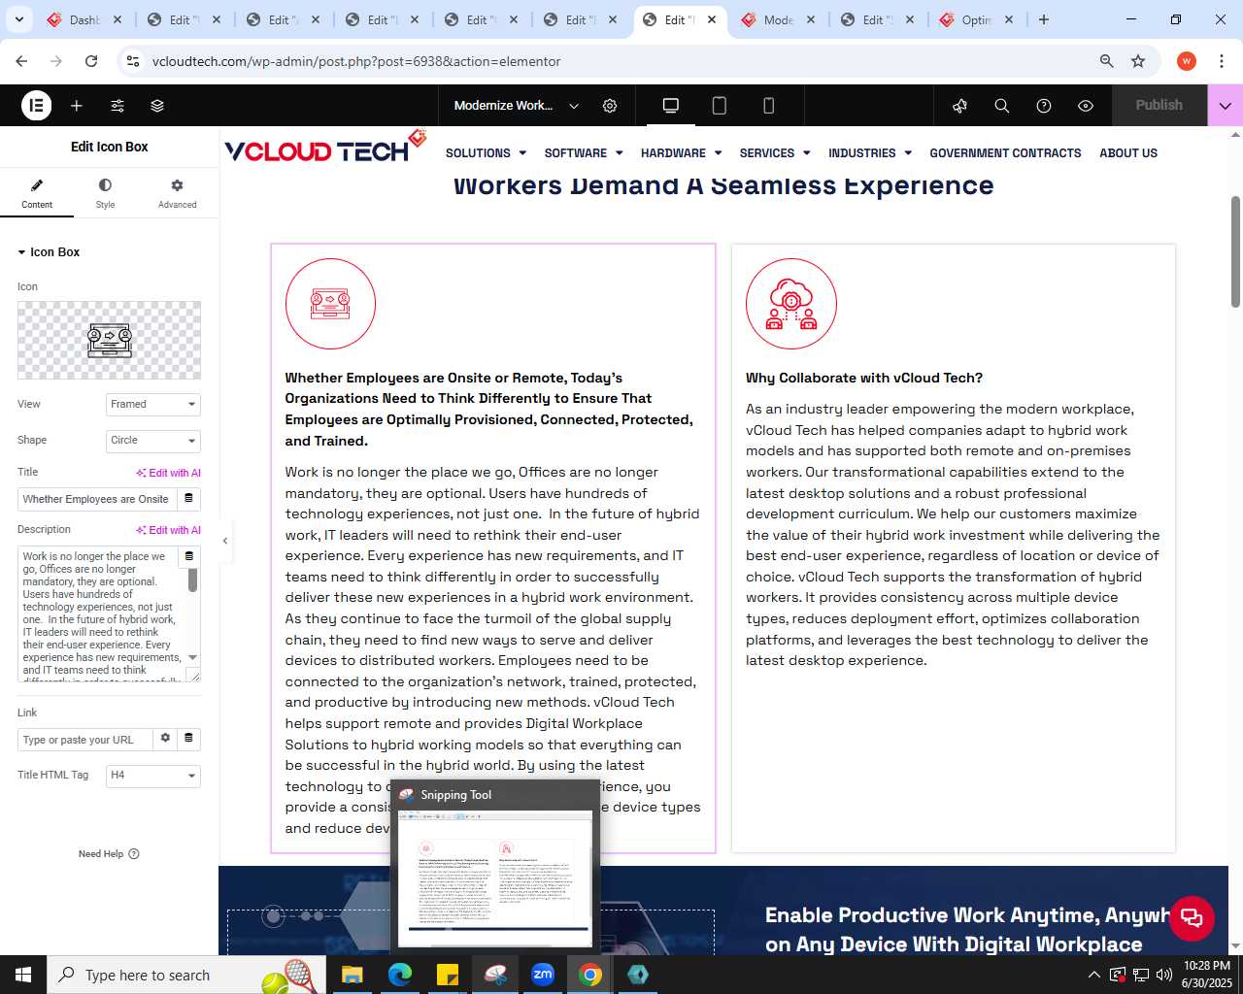Viewport: 1243px width, 994px height.
Task: Switch to the Style tab
Action: coord(105,193)
